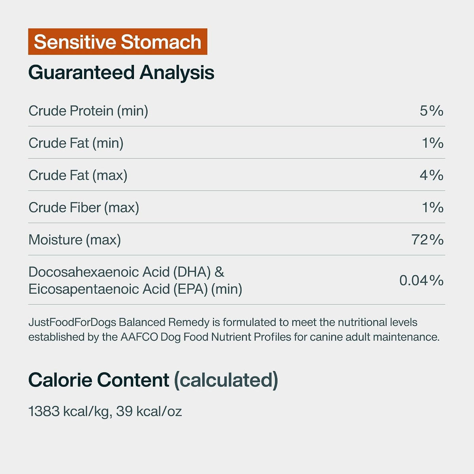
Task: Click the 4% crude fat maximum value
Action: [x=432, y=175]
